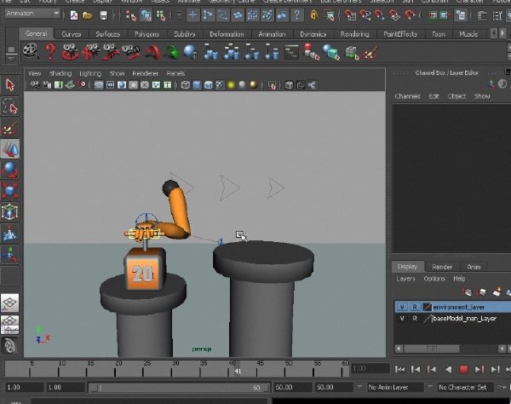This screenshot has width=511, height=404.
Task: Open the Rendering shelf tab
Action: point(355,34)
